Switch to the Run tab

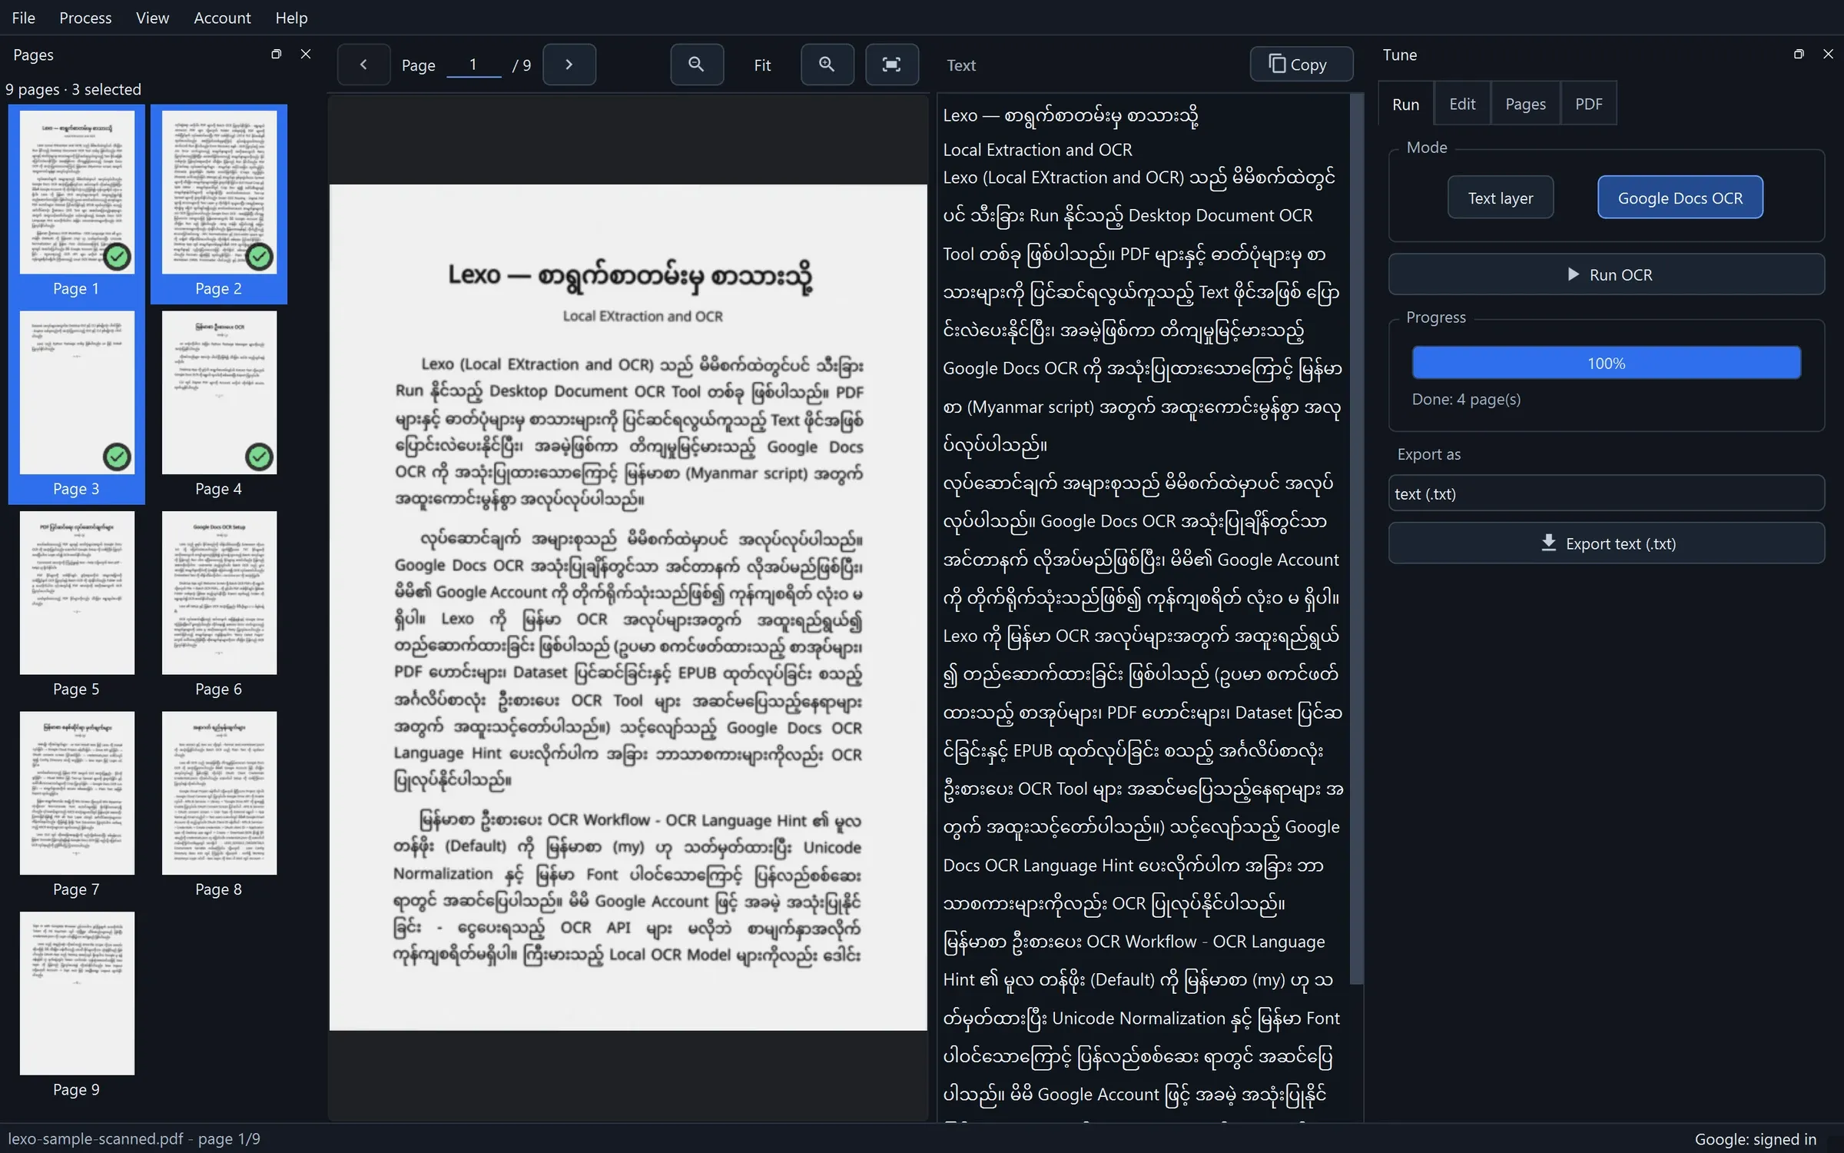(x=1405, y=104)
